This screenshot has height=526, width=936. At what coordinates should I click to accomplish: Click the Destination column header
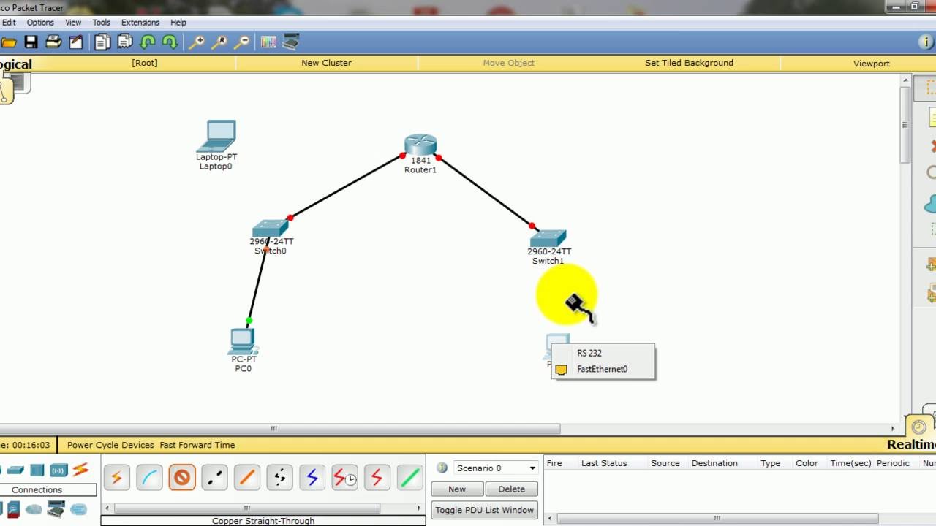[714, 463]
